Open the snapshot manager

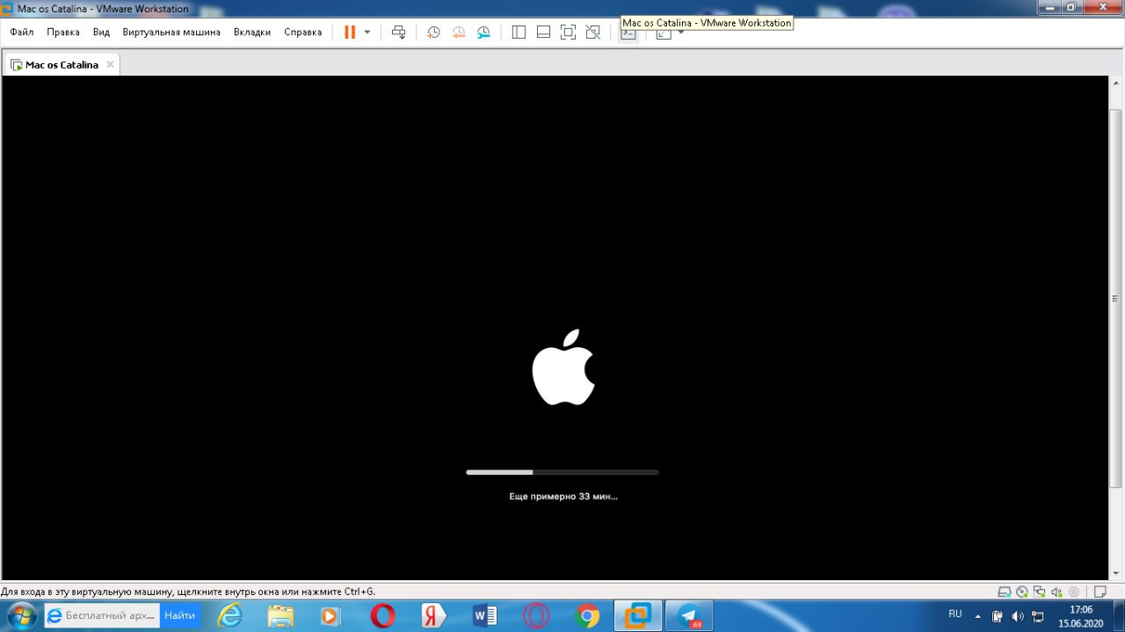483,32
